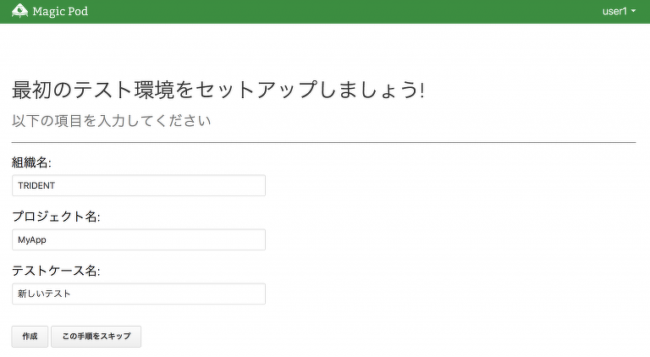Screen dimensions: 650x357
Task: Click the プロジェクト名 label
Action: point(56,217)
